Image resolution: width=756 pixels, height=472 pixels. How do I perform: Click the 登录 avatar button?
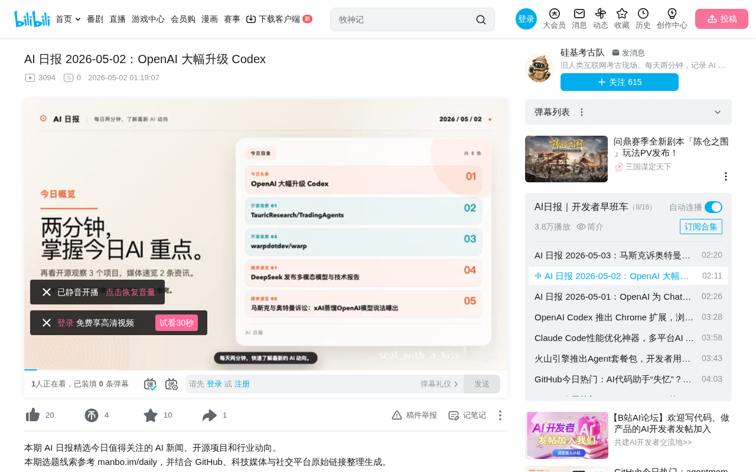[526, 19]
